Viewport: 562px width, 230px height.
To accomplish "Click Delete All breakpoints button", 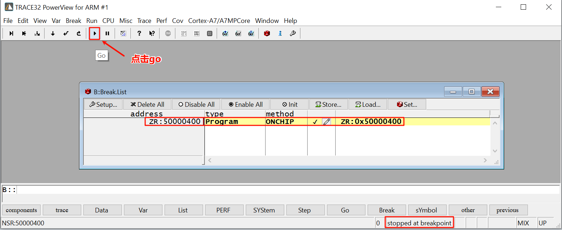I will point(147,105).
